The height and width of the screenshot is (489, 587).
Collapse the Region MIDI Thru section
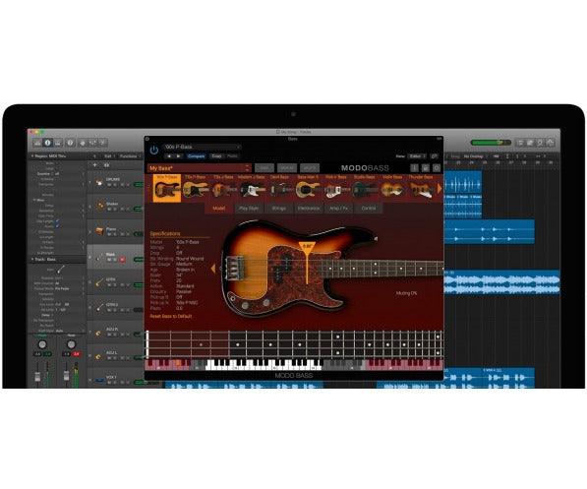[32, 155]
